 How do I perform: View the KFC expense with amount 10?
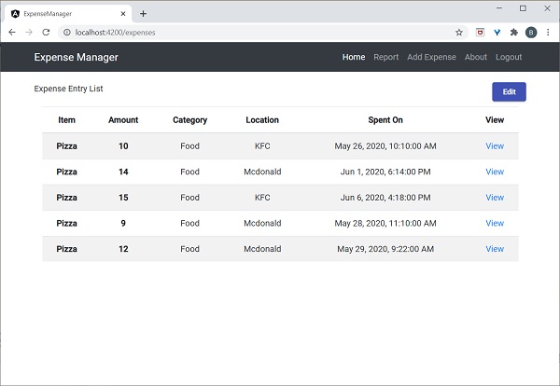(495, 146)
